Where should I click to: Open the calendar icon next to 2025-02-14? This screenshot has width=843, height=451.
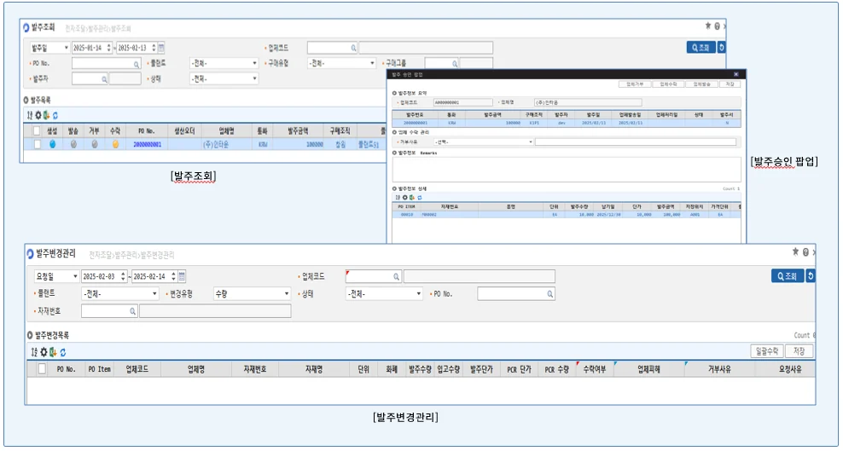pos(183,276)
